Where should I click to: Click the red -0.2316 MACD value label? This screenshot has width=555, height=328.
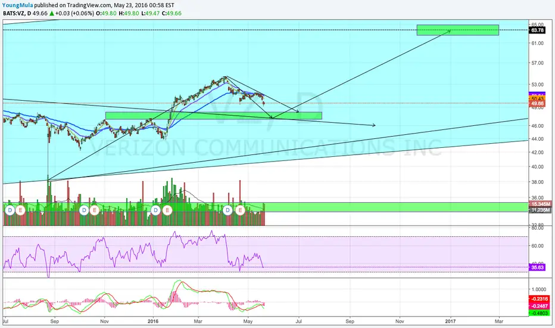540,299
